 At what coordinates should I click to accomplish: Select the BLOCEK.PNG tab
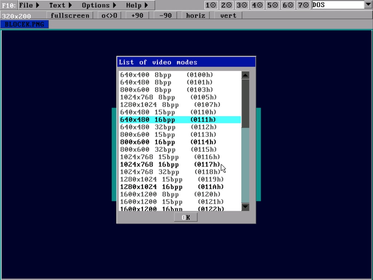[24, 24]
